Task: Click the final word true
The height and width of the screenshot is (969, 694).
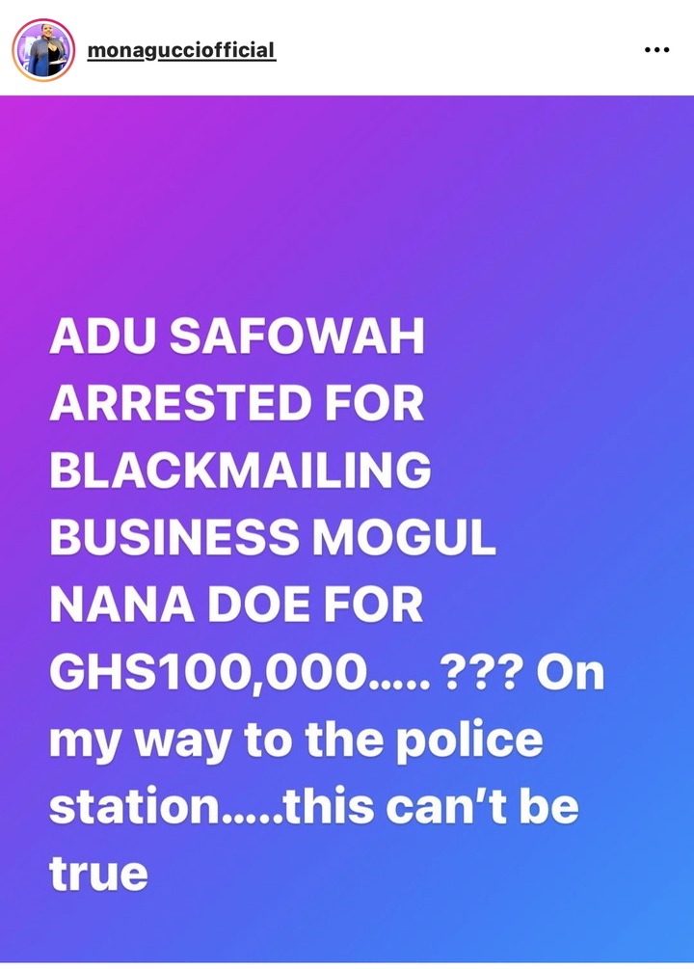Action: pyautogui.click(x=99, y=873)
